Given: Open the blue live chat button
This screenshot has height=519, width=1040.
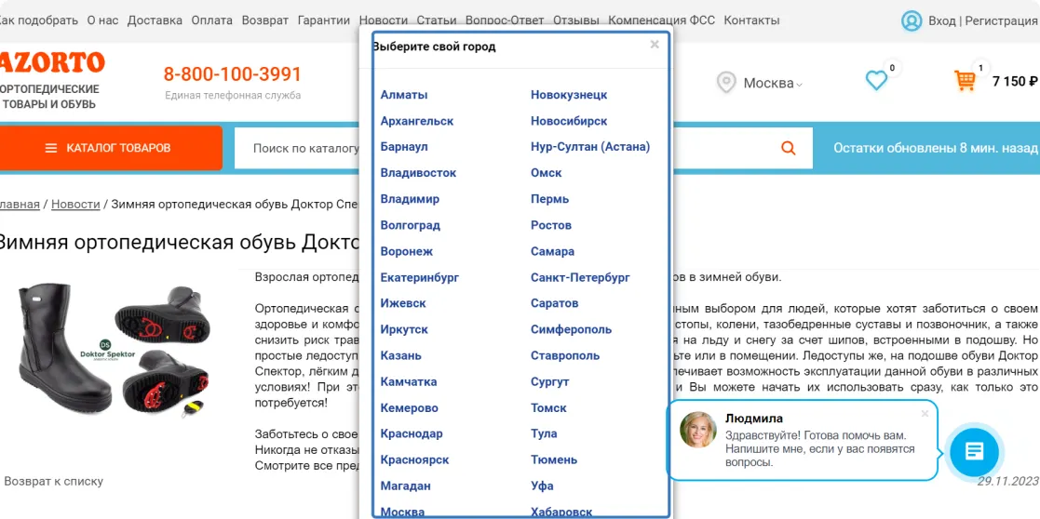Looking at the screenshot, I should [x=974, y=452].
